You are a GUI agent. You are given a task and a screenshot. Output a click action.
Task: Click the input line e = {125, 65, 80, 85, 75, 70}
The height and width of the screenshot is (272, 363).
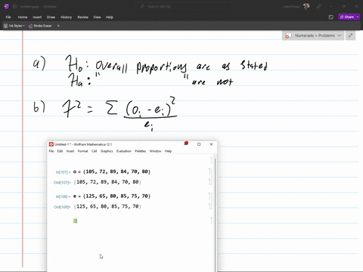coord(112,196)
